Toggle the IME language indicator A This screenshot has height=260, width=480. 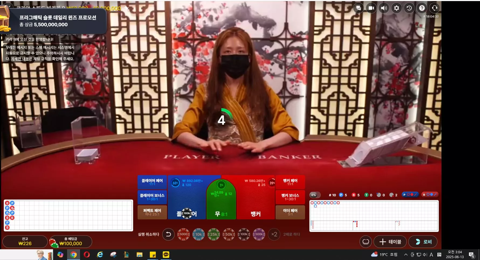pos(431,255)
